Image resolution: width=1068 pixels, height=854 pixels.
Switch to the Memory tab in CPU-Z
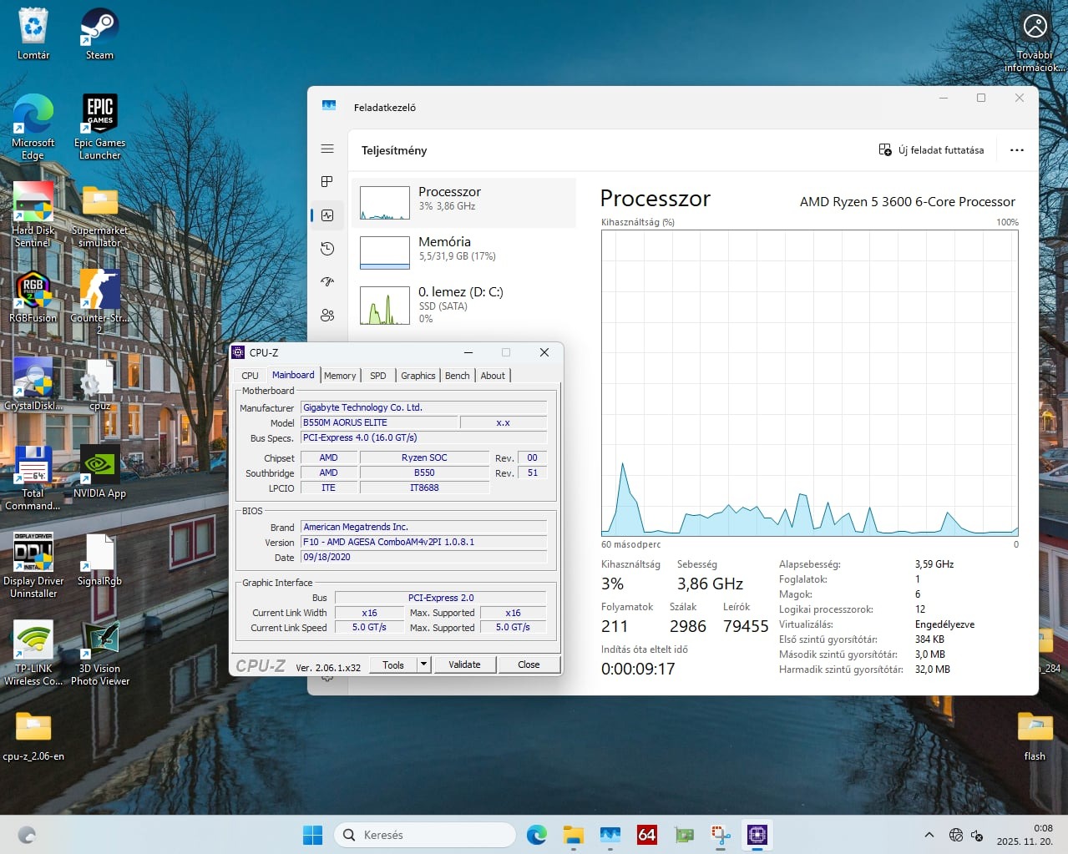pyautogui.click(x=340, y=376)
